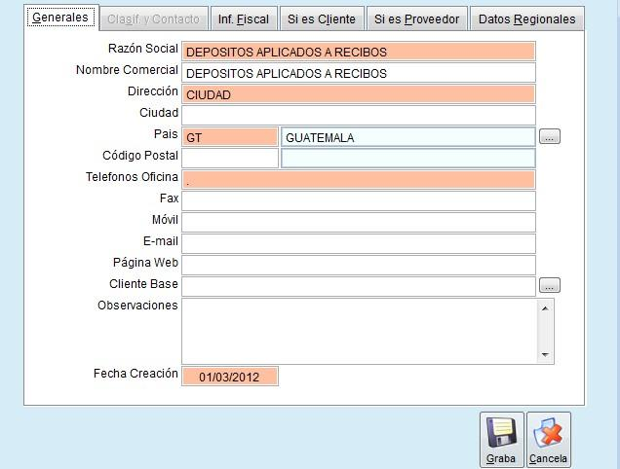The width and height of the screenshot is (620, 469).
Task: Switch to the Inf. Fiscal tab
Action: 243,18
